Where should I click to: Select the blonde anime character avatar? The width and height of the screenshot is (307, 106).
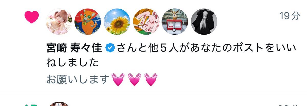click(146, 22)
